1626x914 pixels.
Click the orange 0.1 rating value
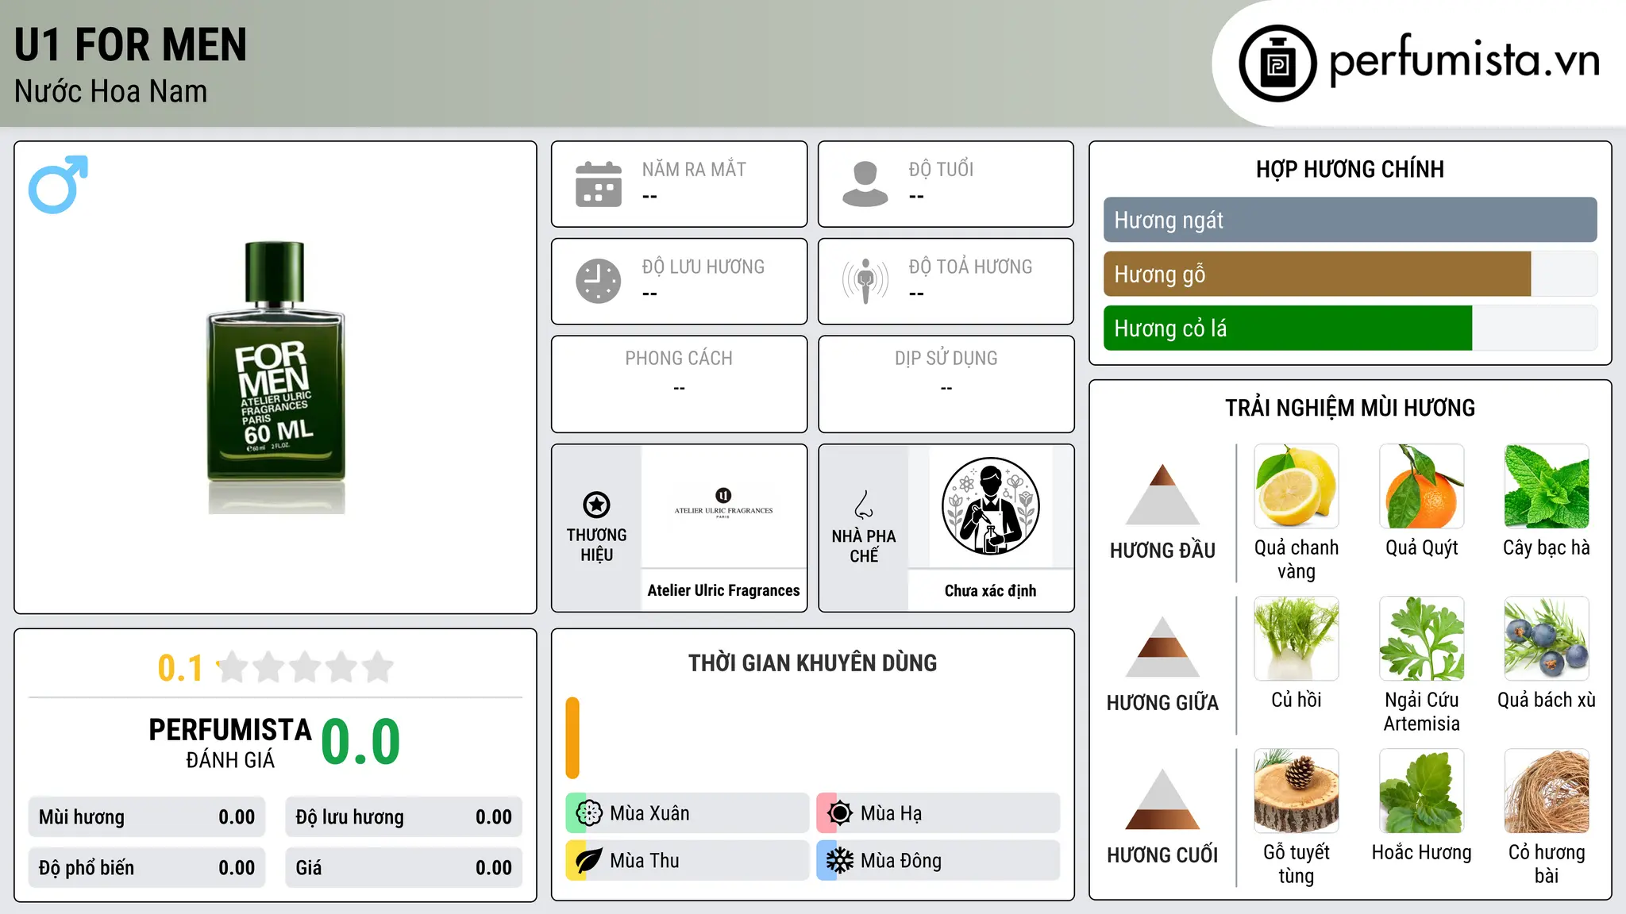click(x=180, y=668)
